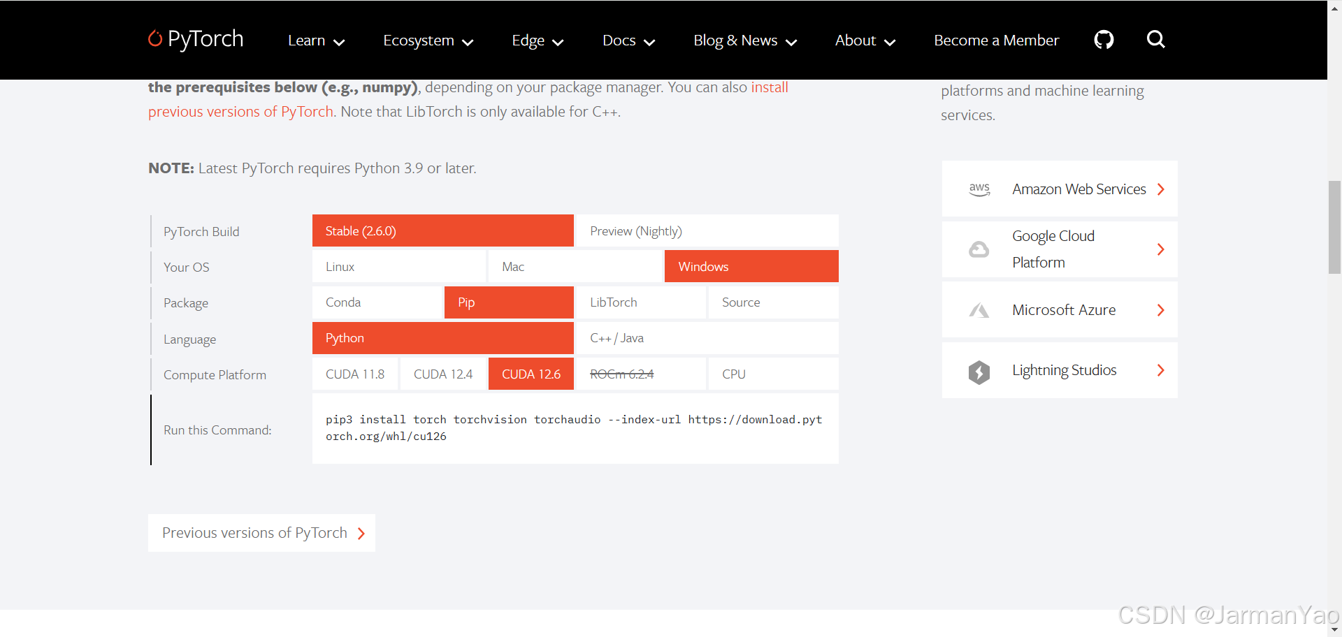Select Python as the language
This screenshot has height=637, width=1342.
[443, 338]
